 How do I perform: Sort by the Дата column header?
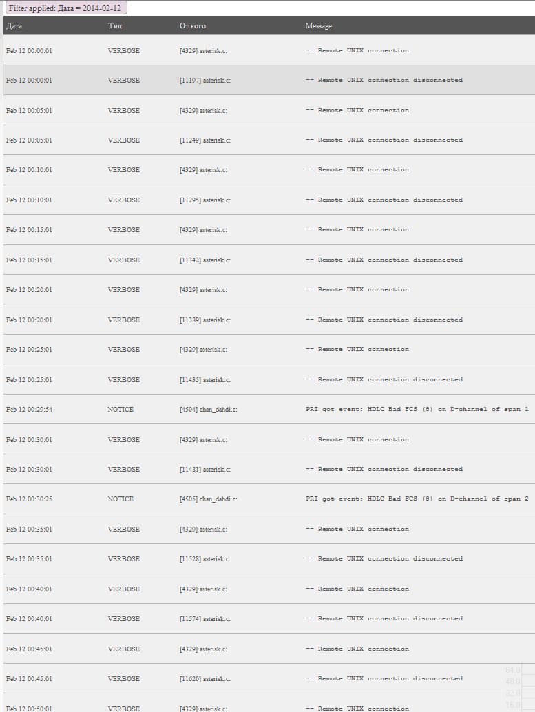14,26
